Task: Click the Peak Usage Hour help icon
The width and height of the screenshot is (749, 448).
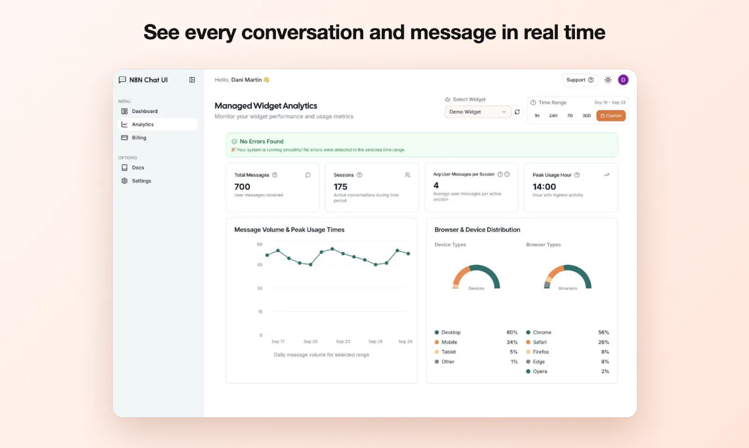Action: (x=577, y=175)
